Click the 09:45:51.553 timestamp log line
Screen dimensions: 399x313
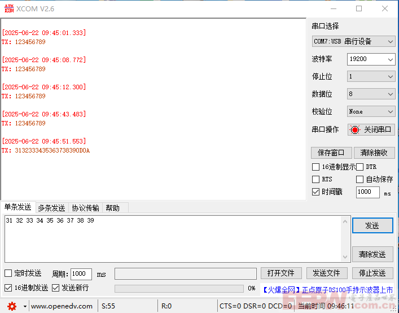point(44,141)
